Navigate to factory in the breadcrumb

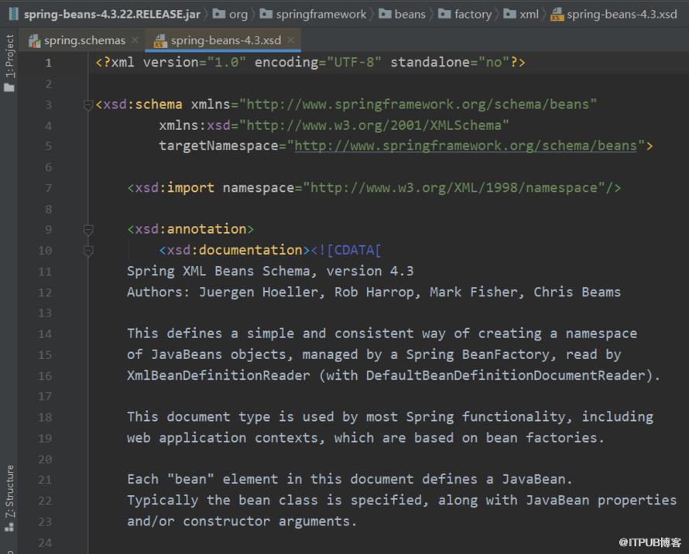[x=473, y=15]
